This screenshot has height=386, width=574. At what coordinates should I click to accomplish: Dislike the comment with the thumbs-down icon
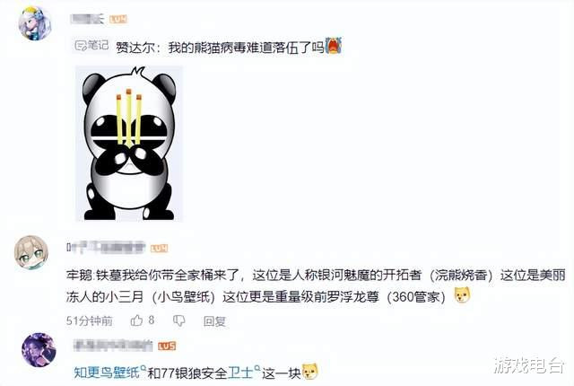tap(179, 320)
